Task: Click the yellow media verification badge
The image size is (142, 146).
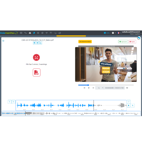Action: tap(85, 42)
